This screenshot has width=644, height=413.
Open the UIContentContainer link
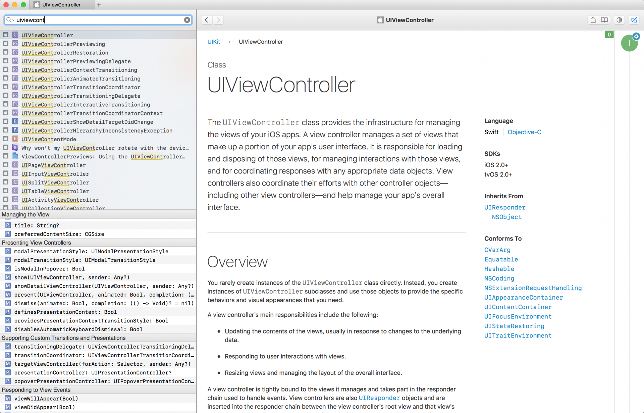tap(518, 307)
